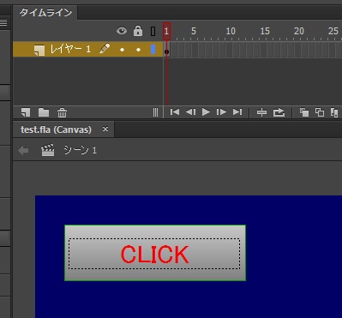Click the CLICK button on stage

[155, 253]
